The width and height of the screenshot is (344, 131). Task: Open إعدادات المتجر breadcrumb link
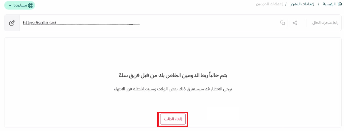coord(302,4)
